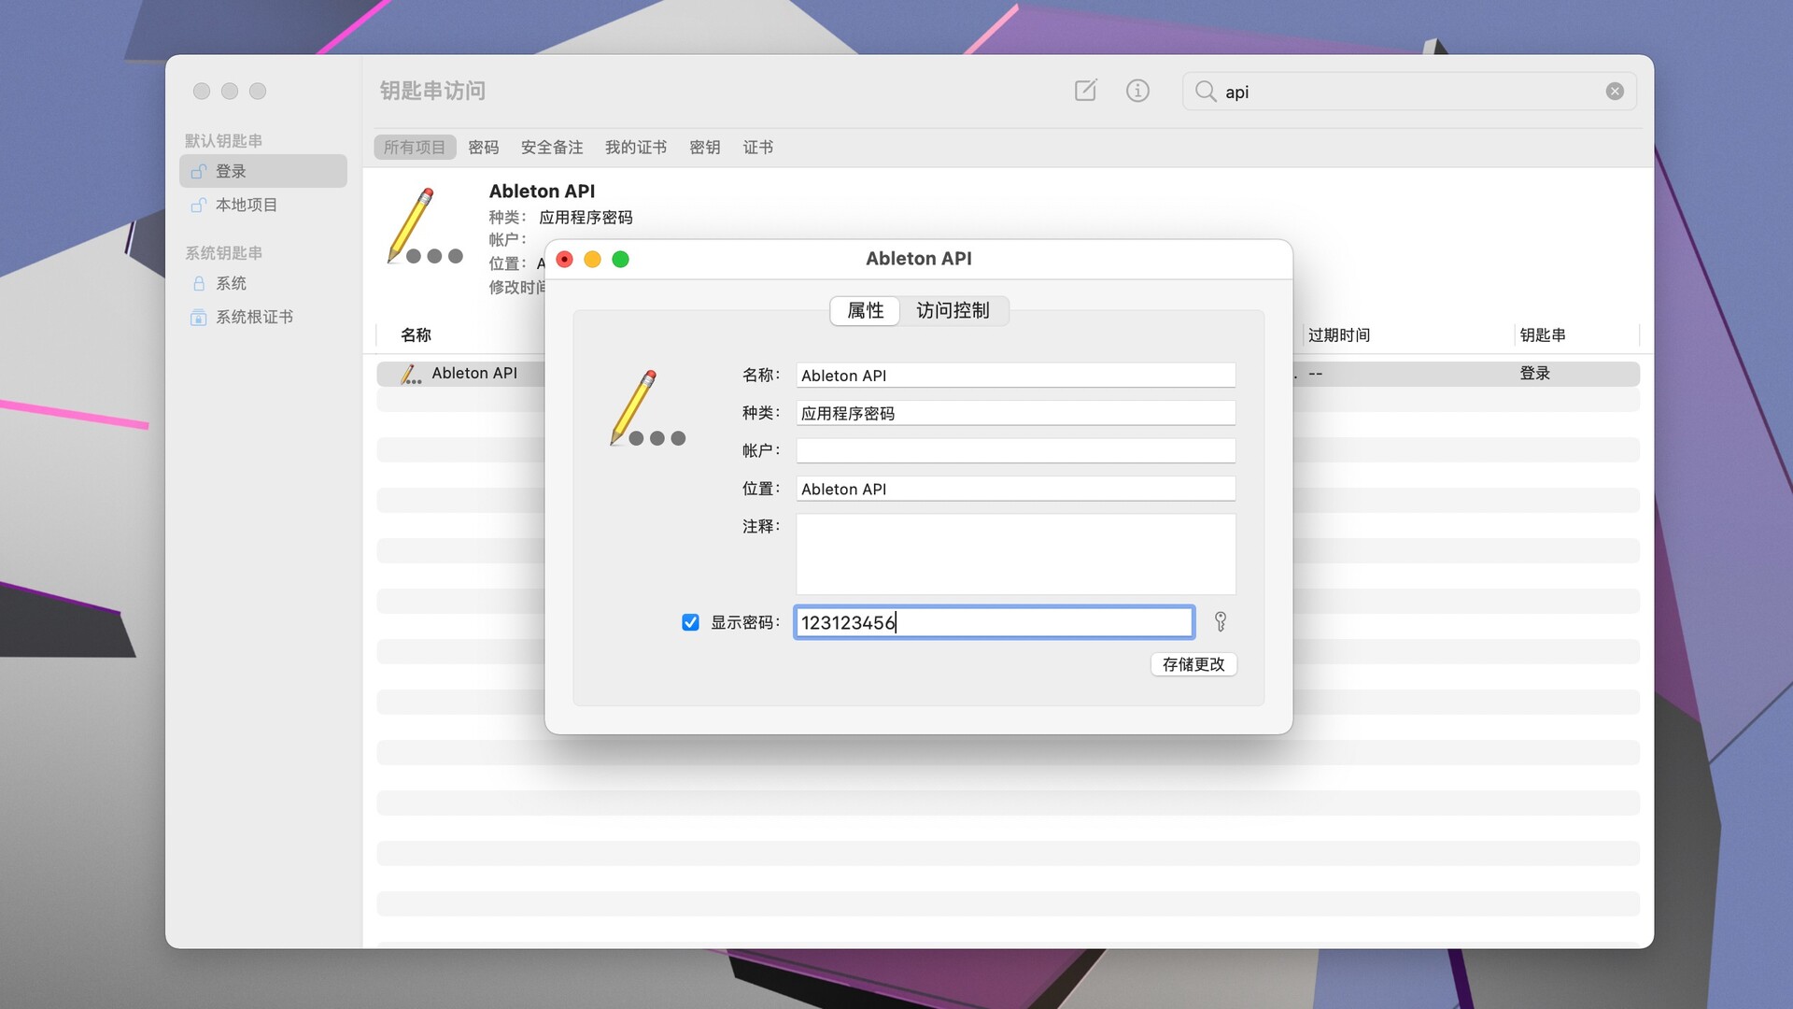Viewport: 1793px width, 1009px height.
Task: Select 本地项目 under 默认钥匙串
Action: point(245,205)
